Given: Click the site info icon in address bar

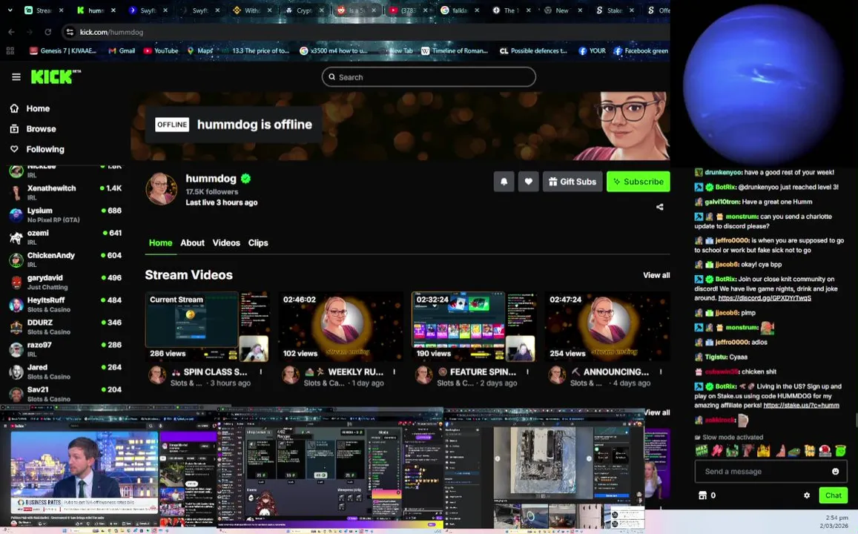Looking at the screenshot, I should click(70, 33).
